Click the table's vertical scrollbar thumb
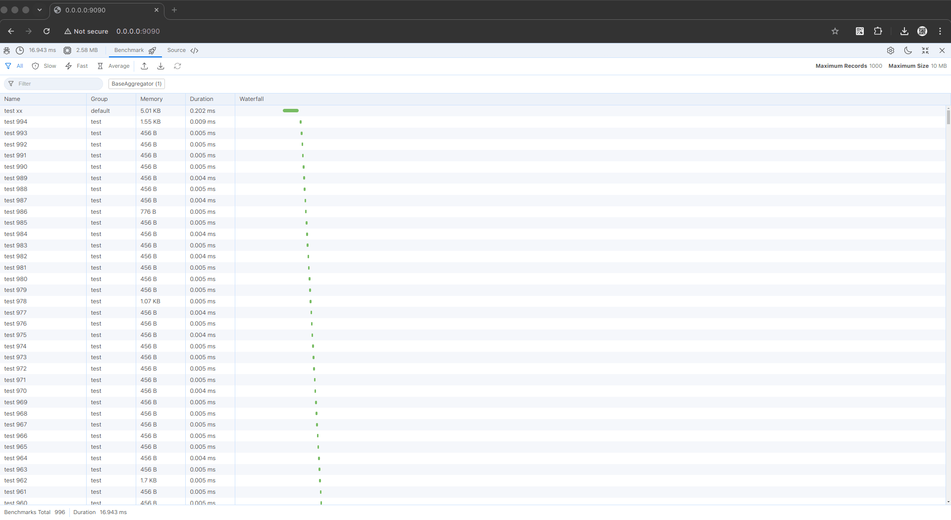 tap(948, 117)
